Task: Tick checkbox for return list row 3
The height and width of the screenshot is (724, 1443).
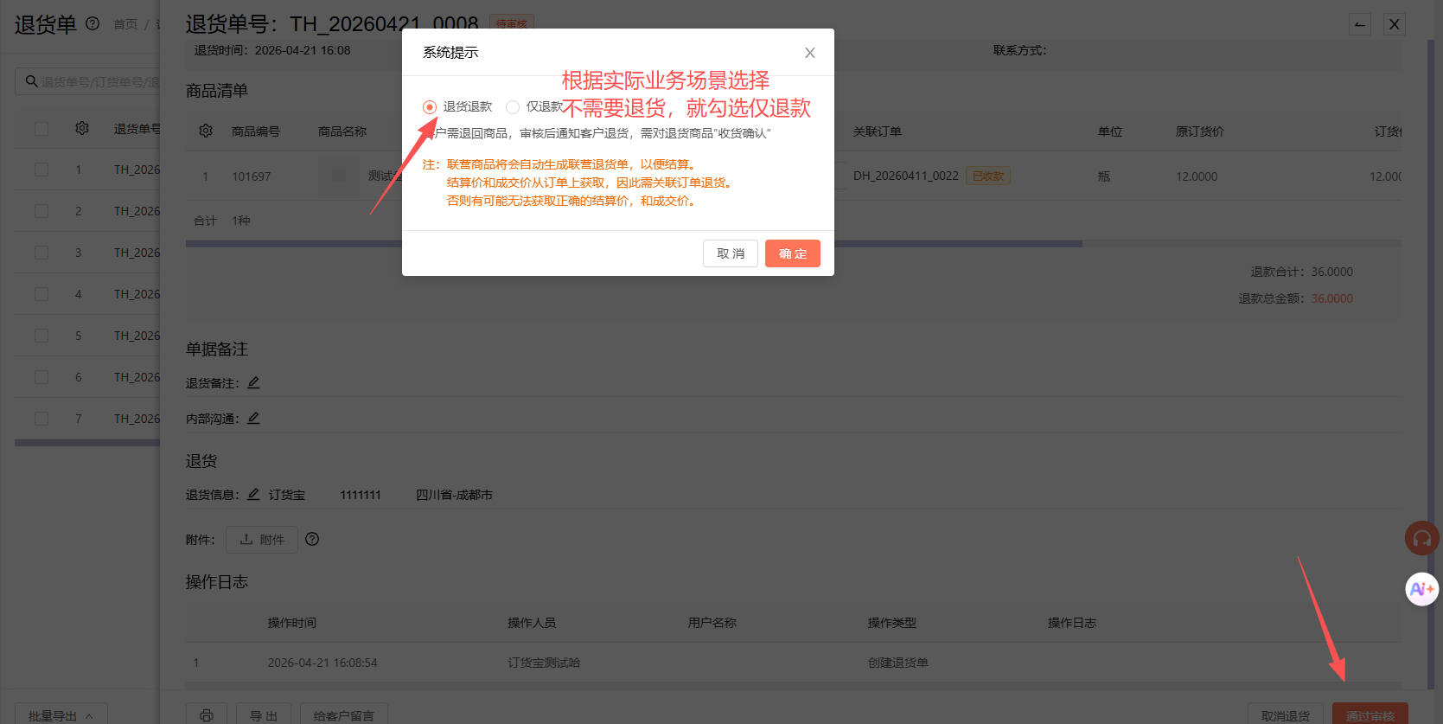Action: [x=42, y=253]
